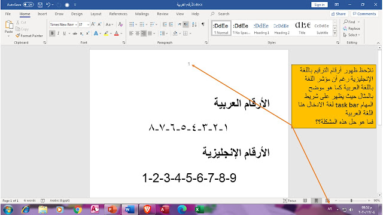Increase indent icon

click(x=171, y=24)
